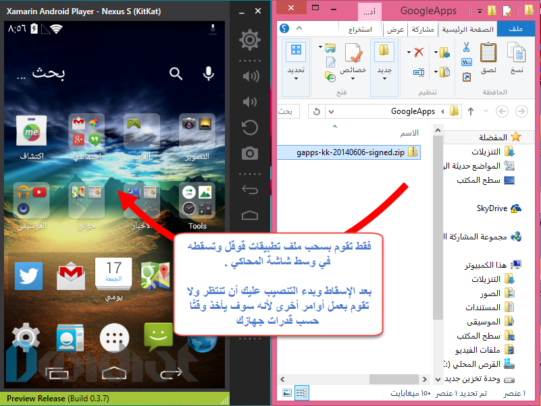Open المستندات documents folder
Image resolution: width=541 pixels, height=406 pixels.
(490, 307)
